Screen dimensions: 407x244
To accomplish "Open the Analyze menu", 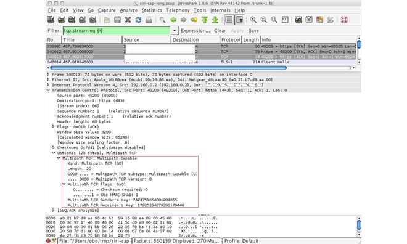I will tap(129, 10).
